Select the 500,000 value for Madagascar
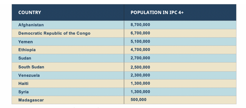This screenshot has height=108, width=246. pos(138,100)
